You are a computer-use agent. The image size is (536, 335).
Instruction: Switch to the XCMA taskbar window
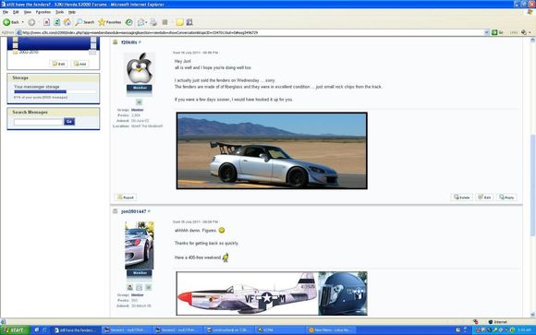(x=279, y=330)
